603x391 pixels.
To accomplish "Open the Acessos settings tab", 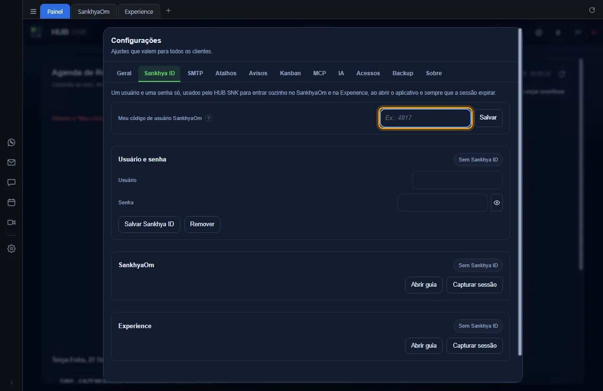I will (368, 73).
